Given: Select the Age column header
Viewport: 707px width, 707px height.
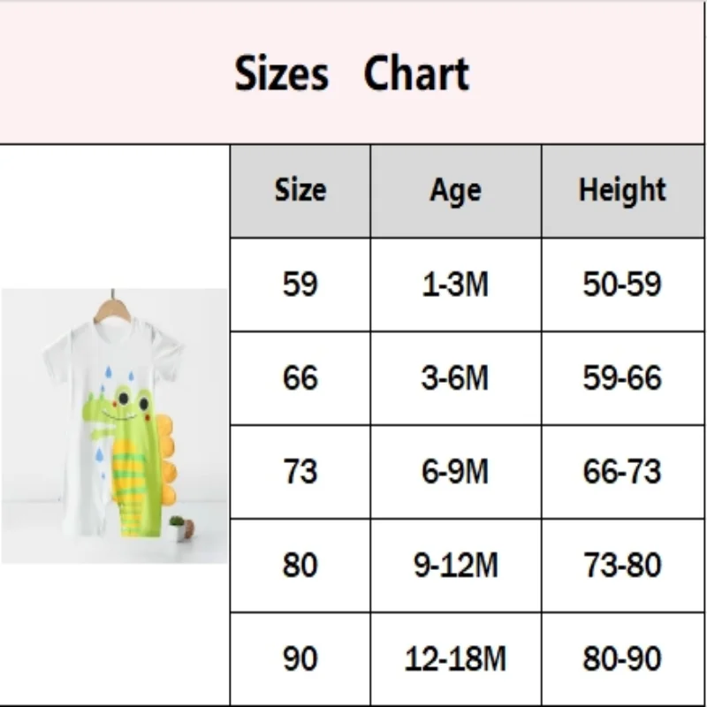Looking at the screenshot, I should coord(455,191).
